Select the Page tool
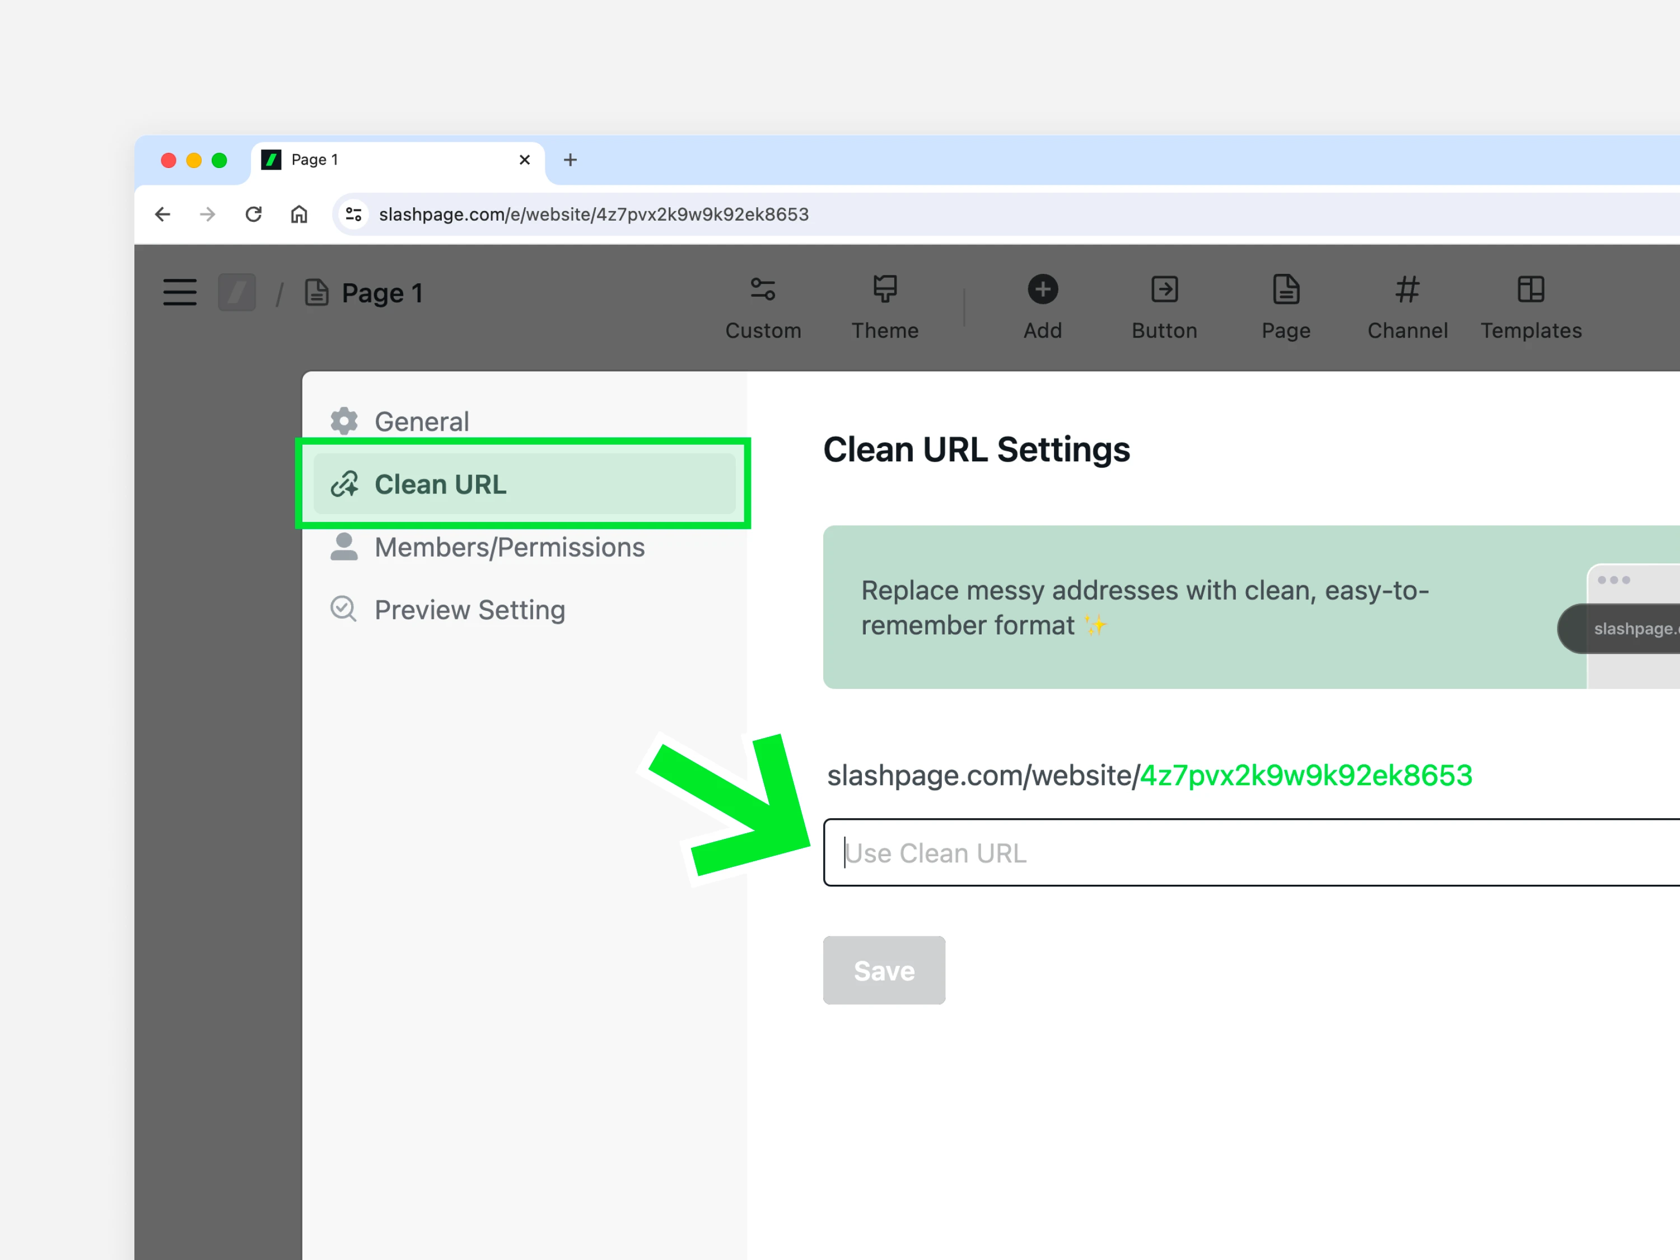The image size is (1680, 1260). [x=1286, y=307]
